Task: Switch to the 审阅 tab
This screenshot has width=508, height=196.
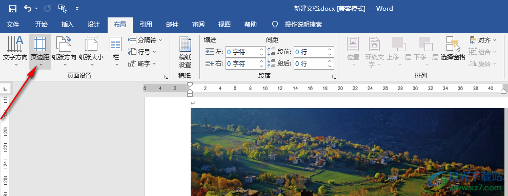Action: click(198, 25)
